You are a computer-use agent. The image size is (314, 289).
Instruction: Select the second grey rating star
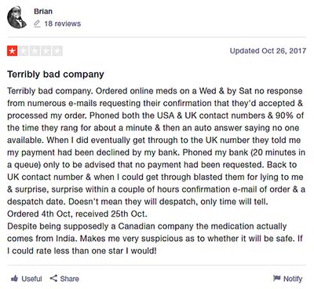[x=24, y=51]
